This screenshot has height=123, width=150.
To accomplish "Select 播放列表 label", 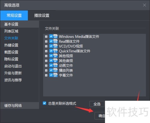I will coord(66,70).
